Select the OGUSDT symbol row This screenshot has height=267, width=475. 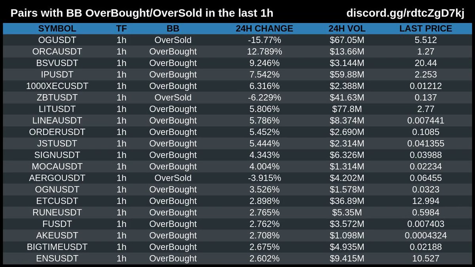pyautogui.click(x=57, y=40)
